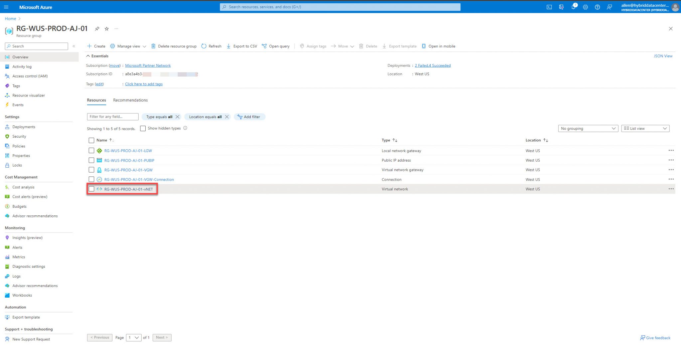Open the List view dropdown
Screen dimensions: 681x356
click(x=644, y=128)
